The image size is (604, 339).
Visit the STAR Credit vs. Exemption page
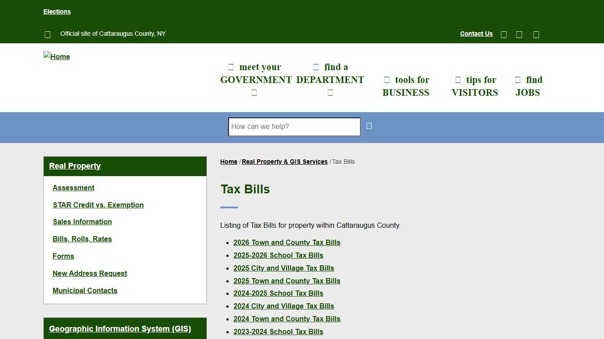coord(98,205)
